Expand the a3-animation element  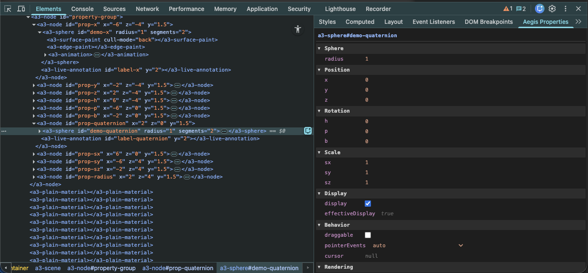click(x=45, y=55)
